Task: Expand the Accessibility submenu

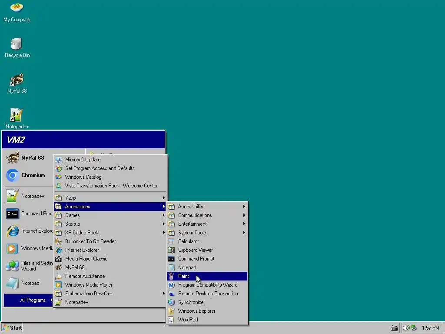Action: pyautogui.click(x=207, y=207)
